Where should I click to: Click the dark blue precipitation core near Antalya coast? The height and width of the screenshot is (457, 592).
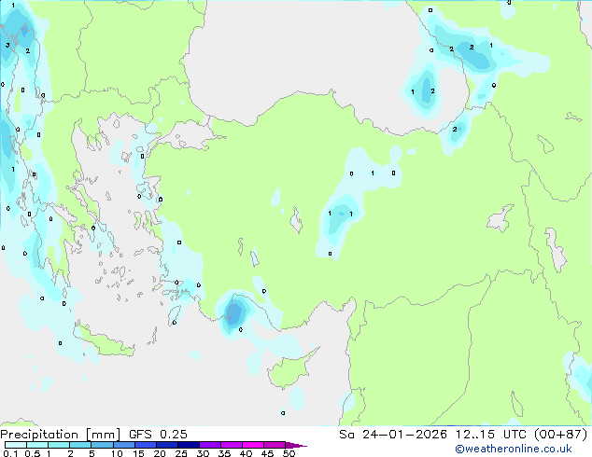[234, 313]
